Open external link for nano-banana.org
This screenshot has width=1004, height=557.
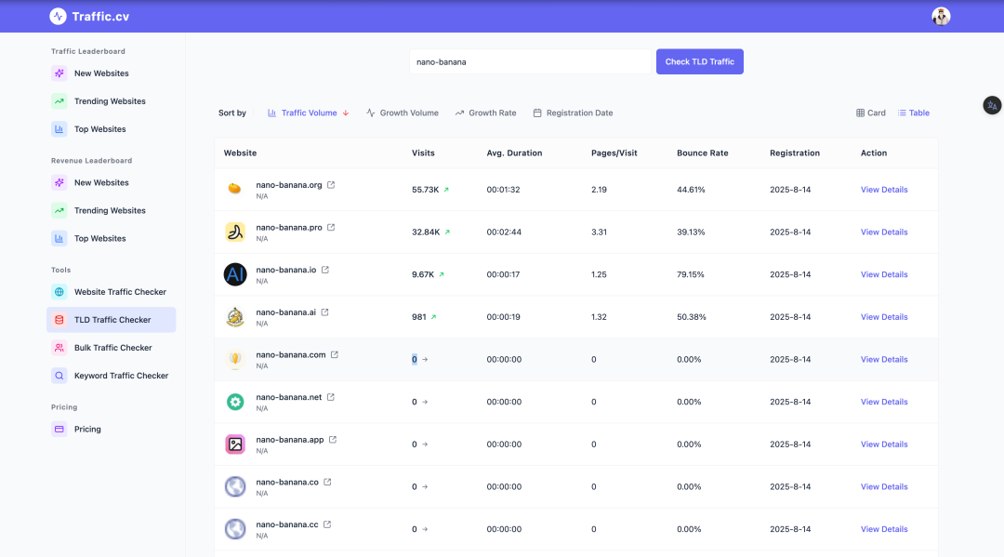[x=331, y=185]
